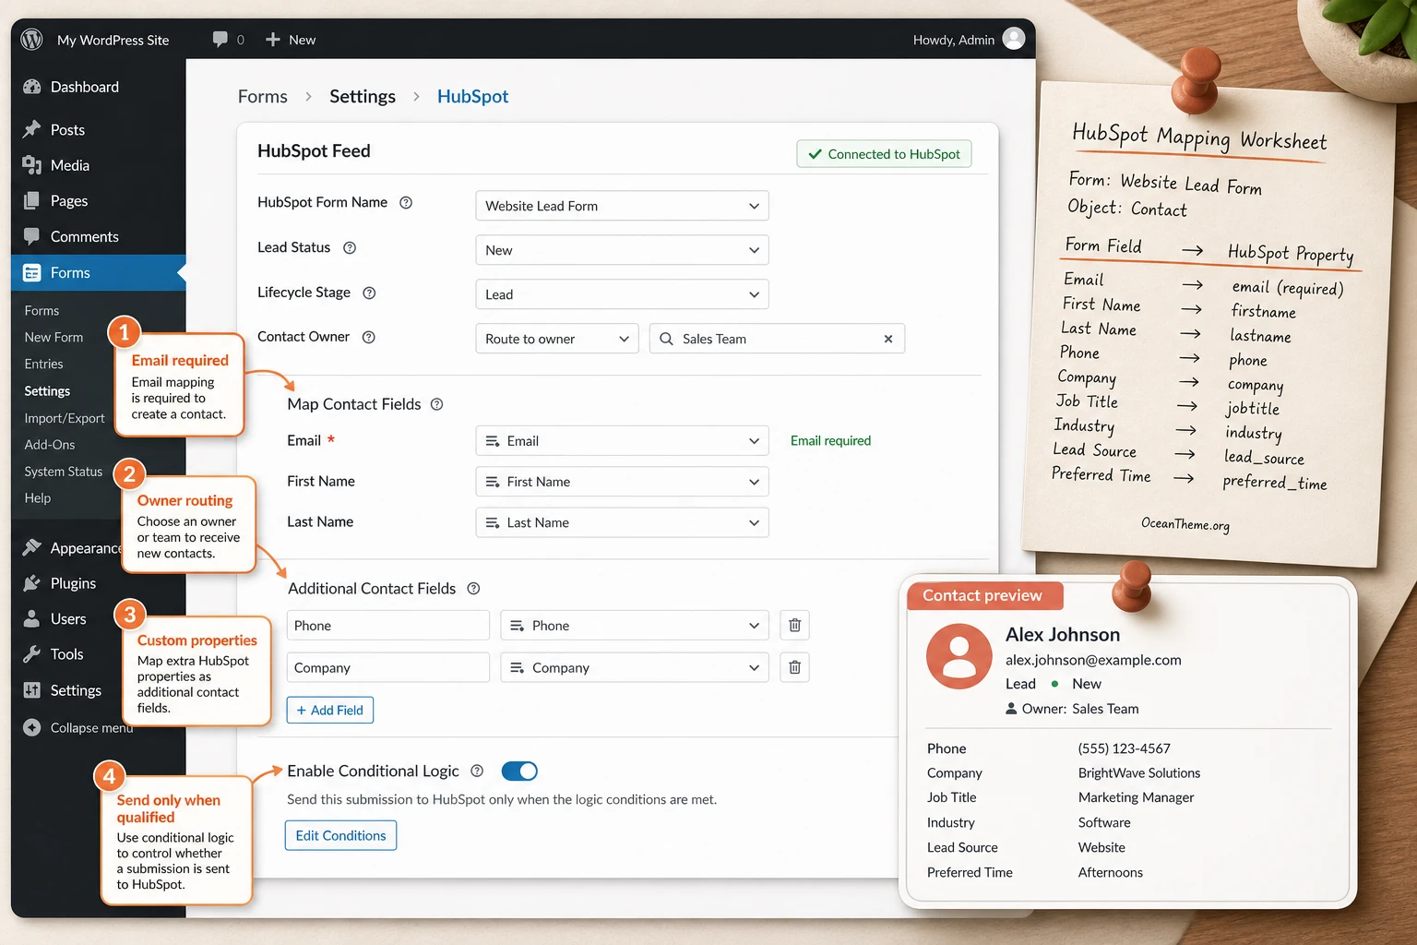The image size is (1417, 945).
Task: Toggle the Enable Conditional Logic switch
Action: click(x=519, y=771)
